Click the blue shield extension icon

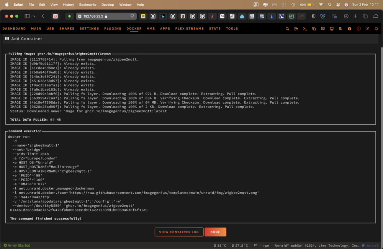coord(322,16)
